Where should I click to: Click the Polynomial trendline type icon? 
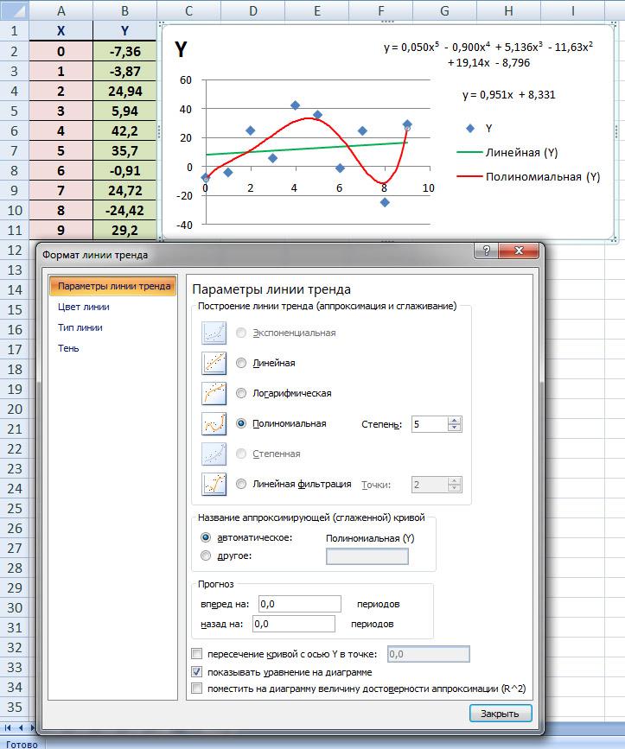214,423
